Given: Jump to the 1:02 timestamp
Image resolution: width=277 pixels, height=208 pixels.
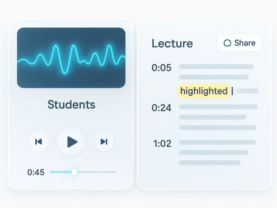Looking at the screenshot, I should [162, 143].
